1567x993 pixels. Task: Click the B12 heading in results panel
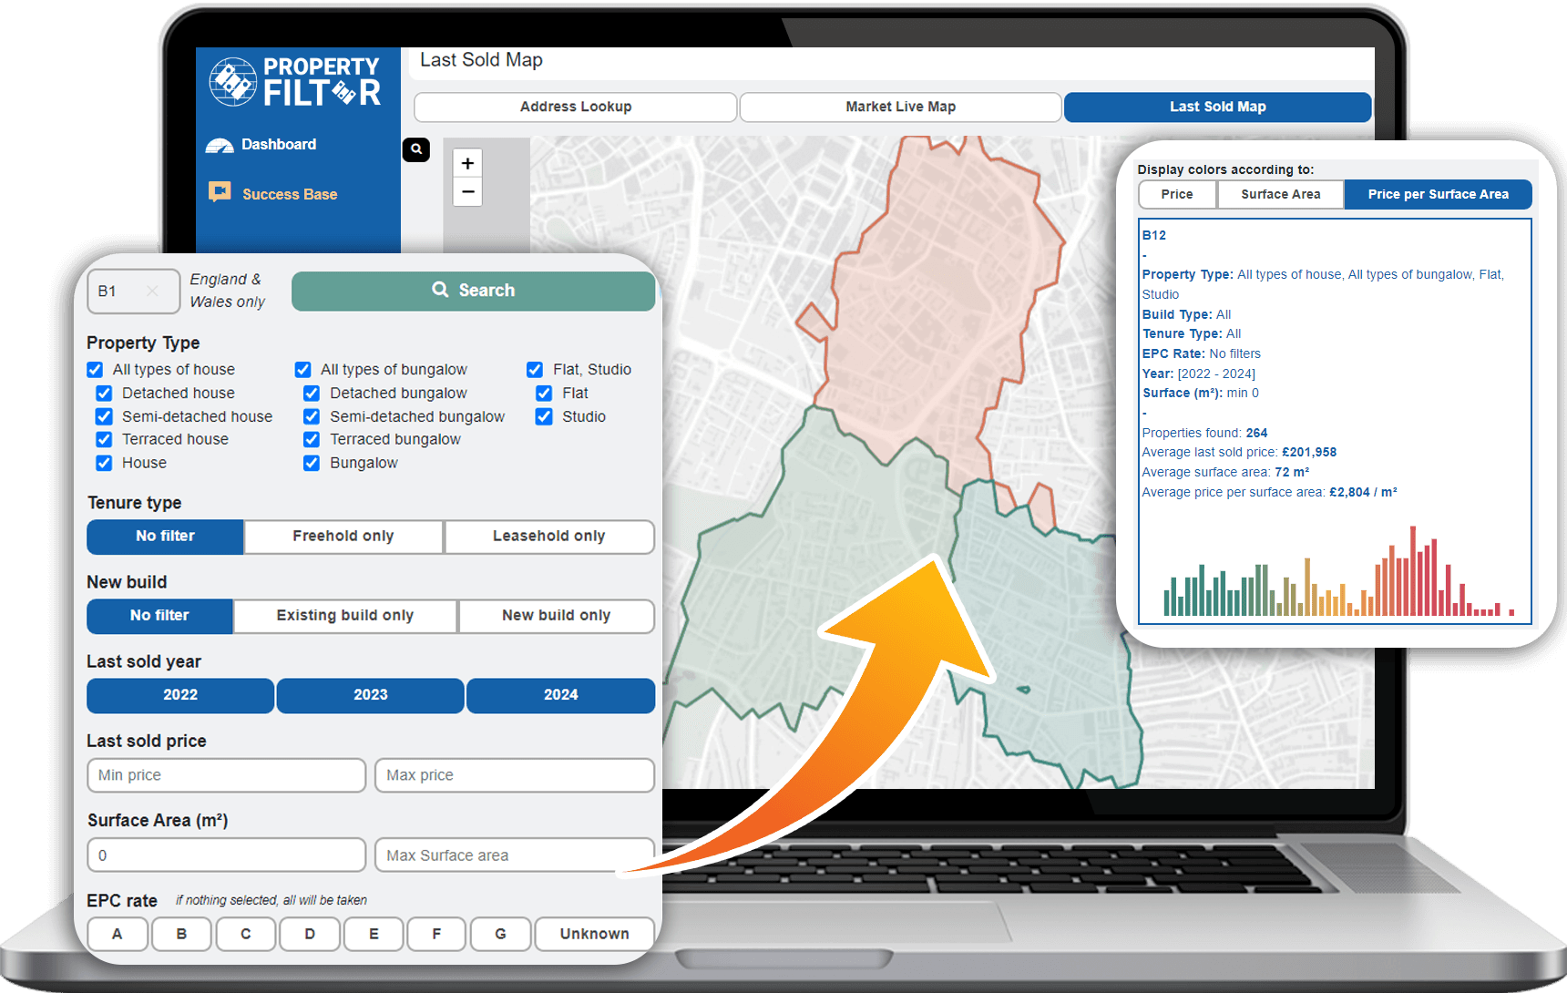click(1153, 235)
